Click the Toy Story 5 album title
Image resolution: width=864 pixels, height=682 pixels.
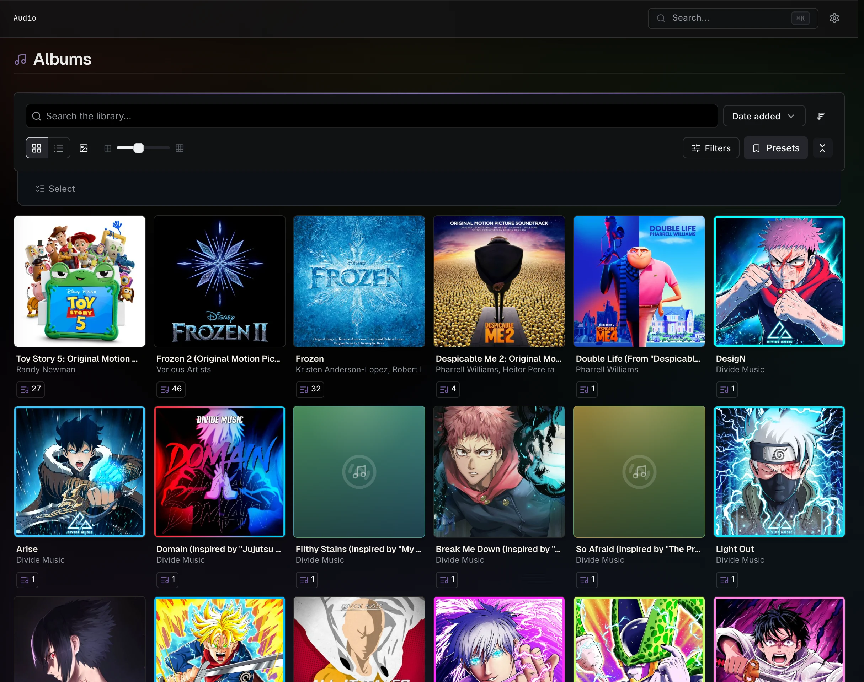pyautogui.click(x=77, y=358)
